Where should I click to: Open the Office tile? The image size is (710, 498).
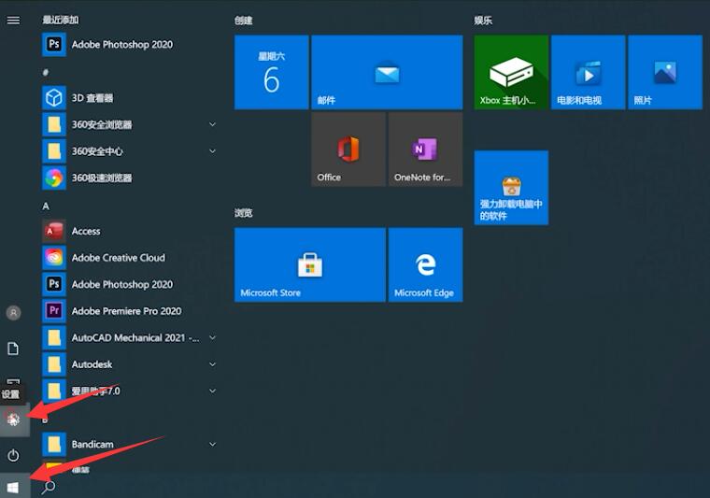point(348,149)
